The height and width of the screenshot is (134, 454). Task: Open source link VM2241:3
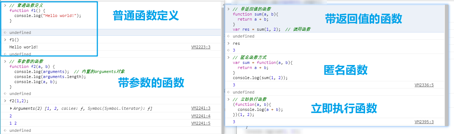click(x=201, y=108)
